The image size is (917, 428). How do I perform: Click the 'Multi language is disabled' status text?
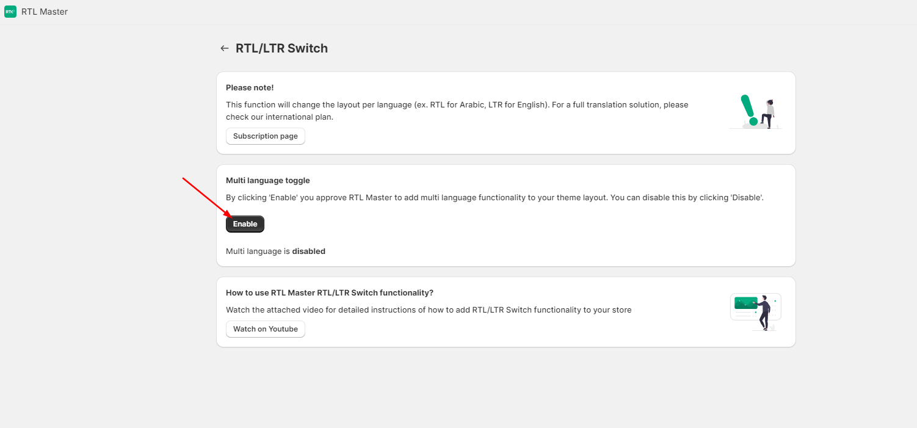point(275,252)
